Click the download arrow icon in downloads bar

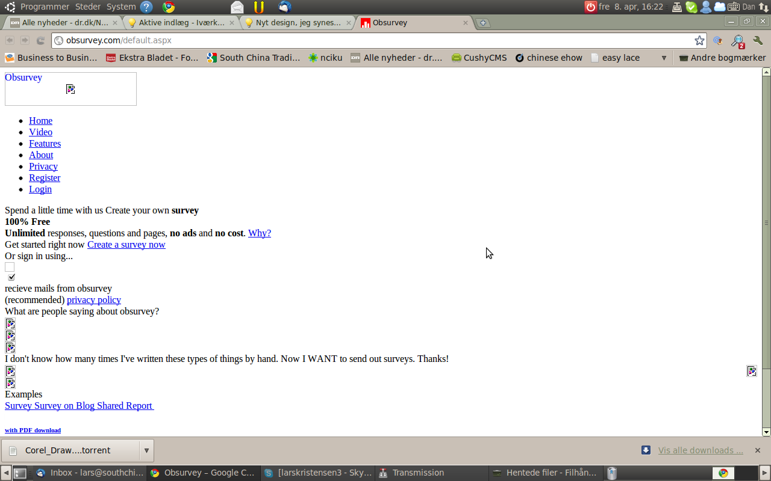pyautogui.click(x=646, y=450)
